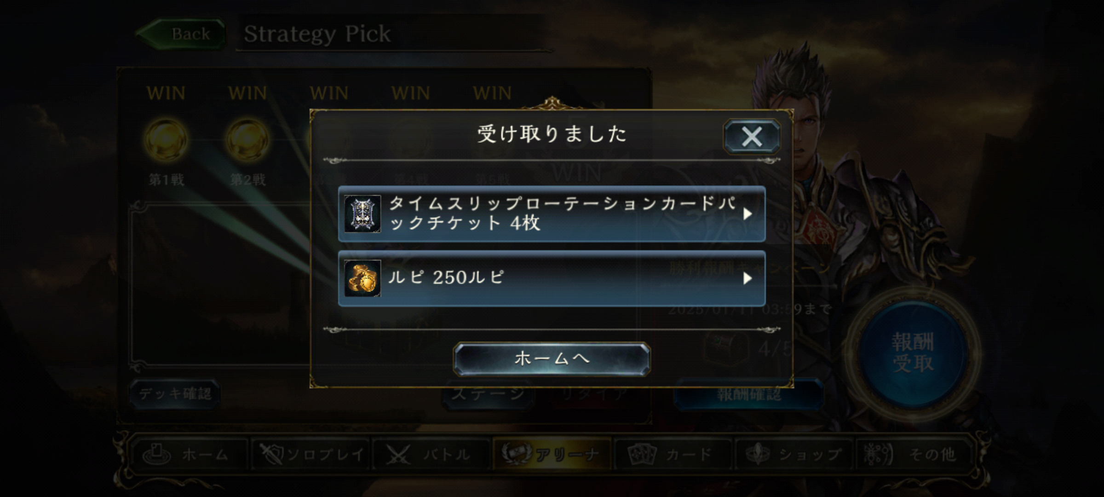Select the タイムスリップローテーション ticket row
The height and width of the screenshot is (497, 1104).
pyautogui.click(x=552, y=214)
